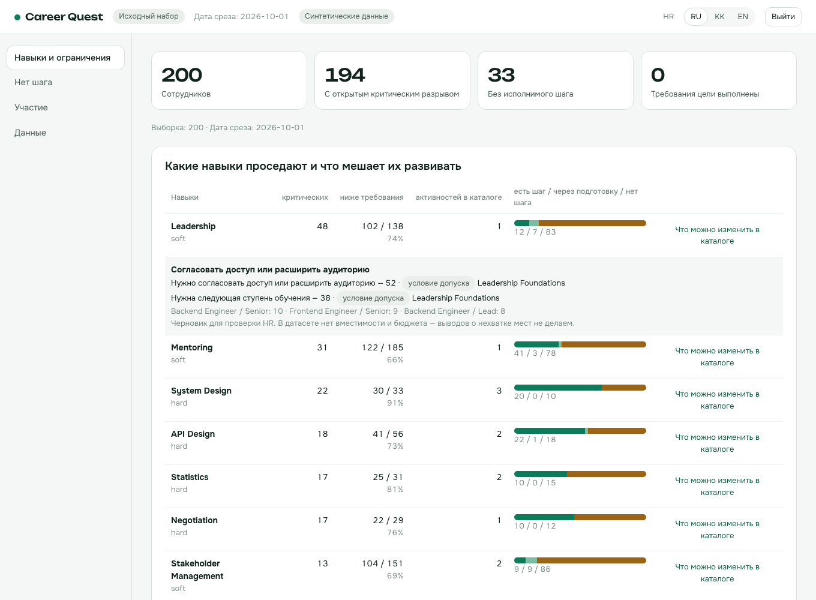Click the условие допуска chip beside count 52

439,283
